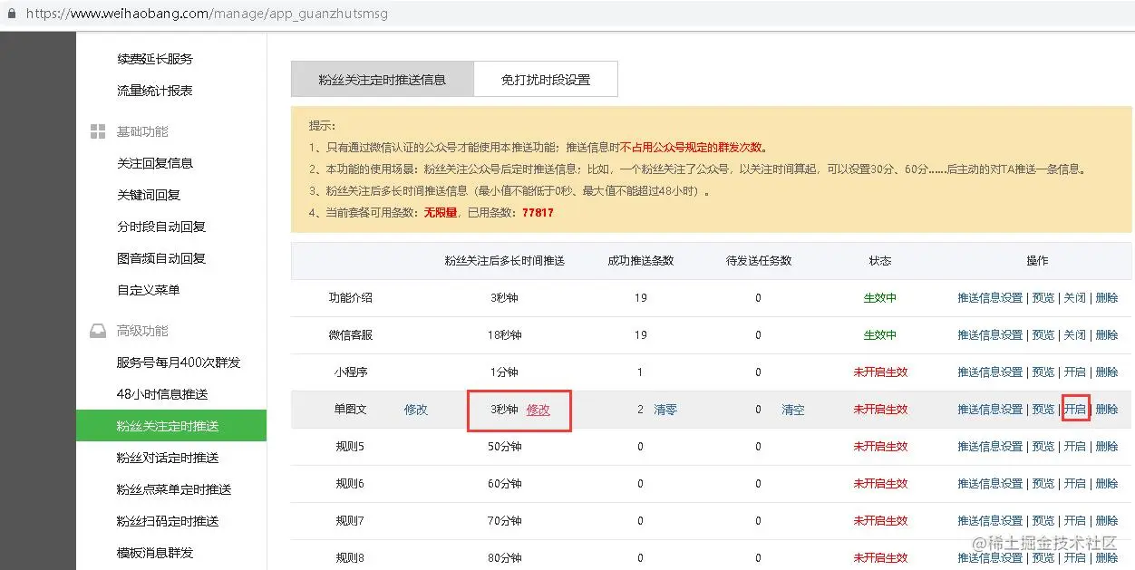The image size is (1135, 570).
Task: Click 关闭 for 功能介绍 row
Action: click(x=1075, y=297)
